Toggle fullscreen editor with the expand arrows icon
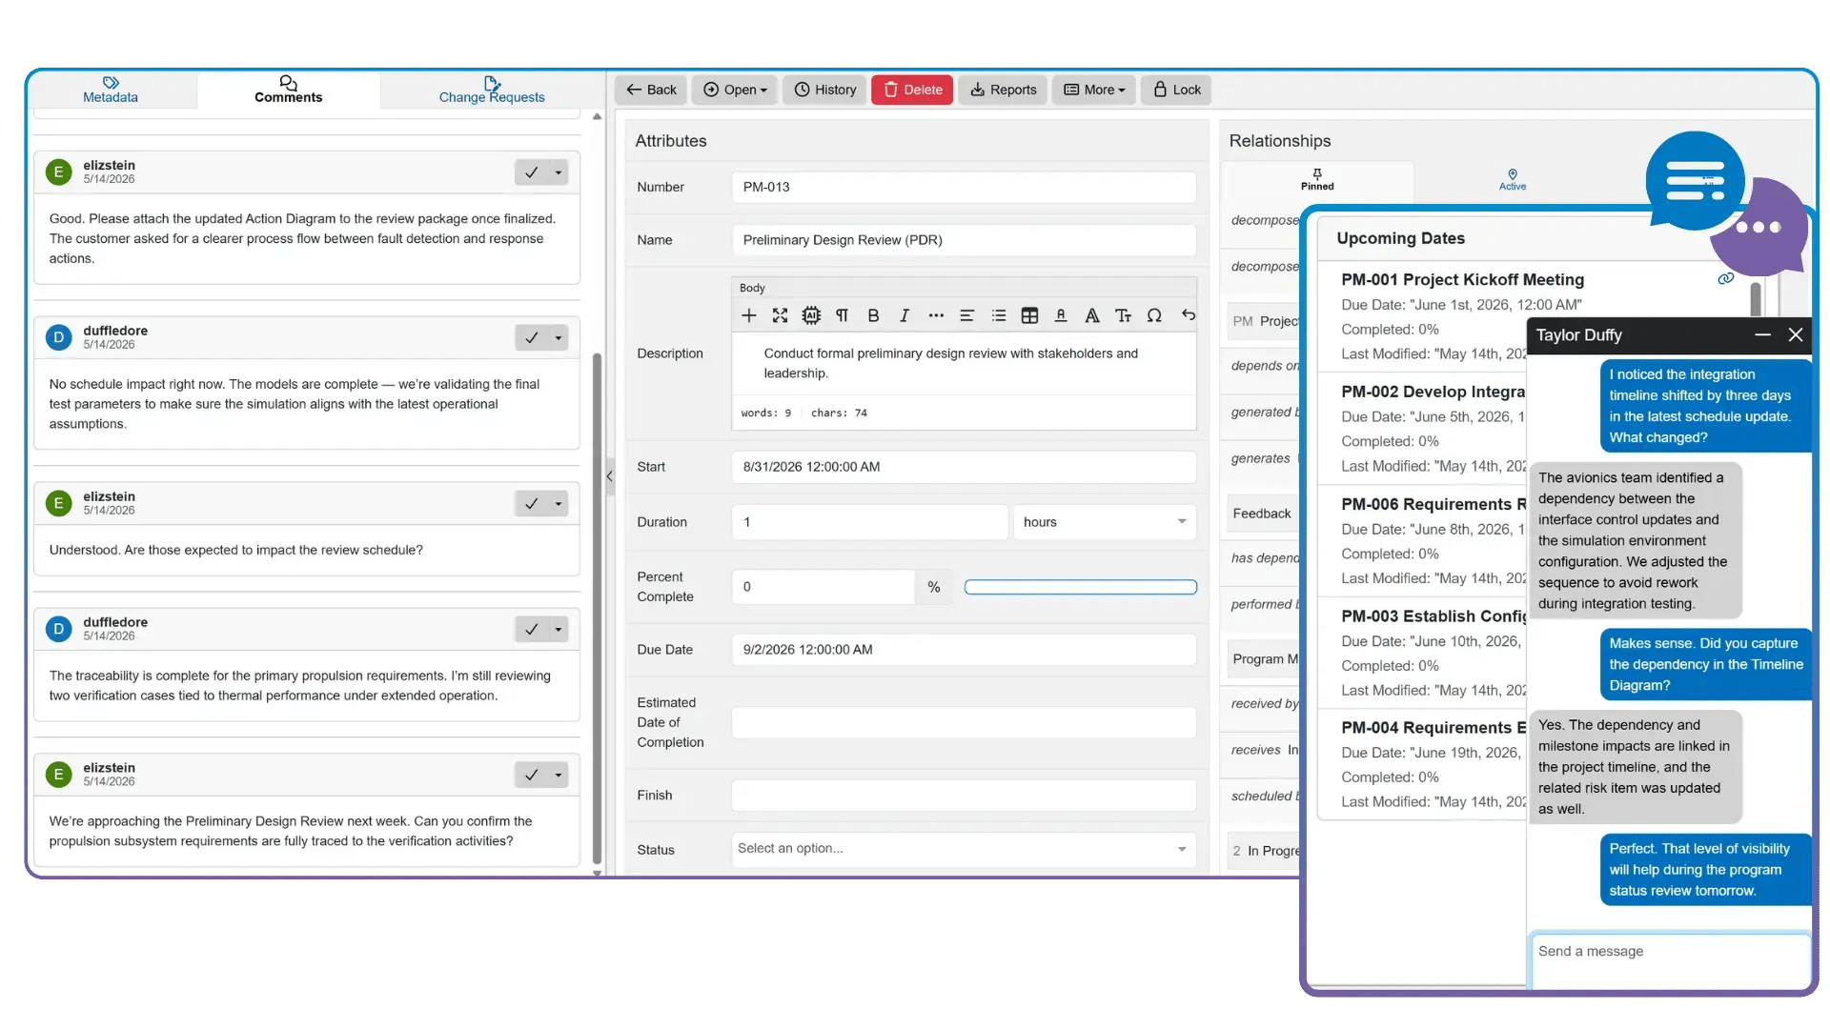Viewport: 1830px width, 1029px height. click(780, 315)
